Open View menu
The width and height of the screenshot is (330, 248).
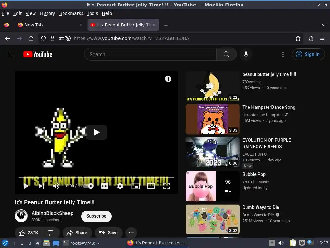[x=31, y=13]
